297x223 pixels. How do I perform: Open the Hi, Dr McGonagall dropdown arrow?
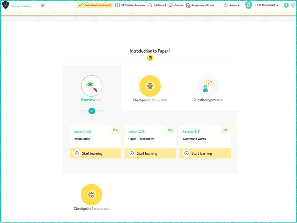(277, 6)
